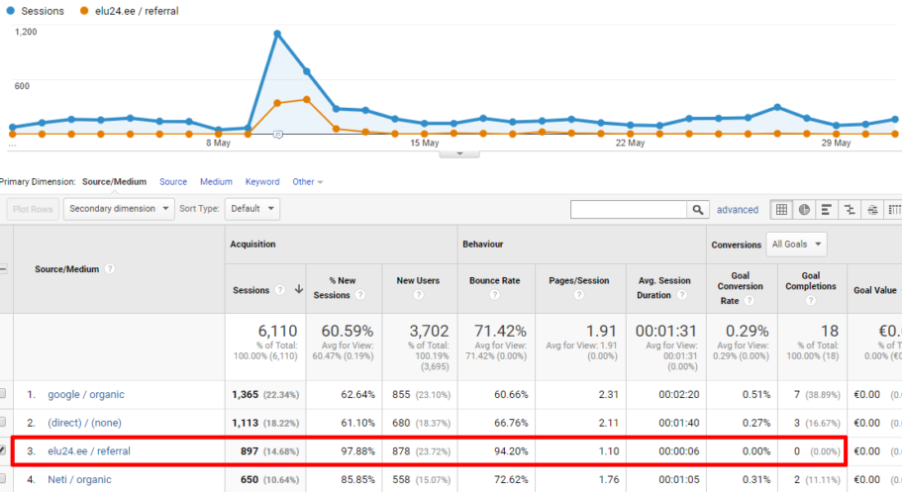This screenshot has width=902, height=492.
Task: Switch to comparison view icon
Action: [850, 210]
